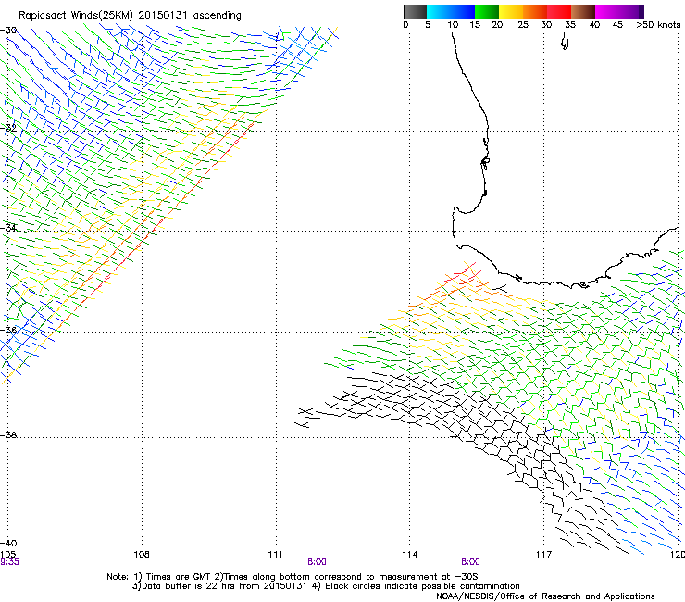Select the '-36' latitude label
Screen dimensions: 685x602
pyautogui.click(x=8, y=330)
